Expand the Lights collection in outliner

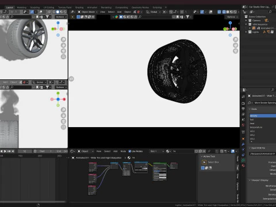click(x=246, y=32)
